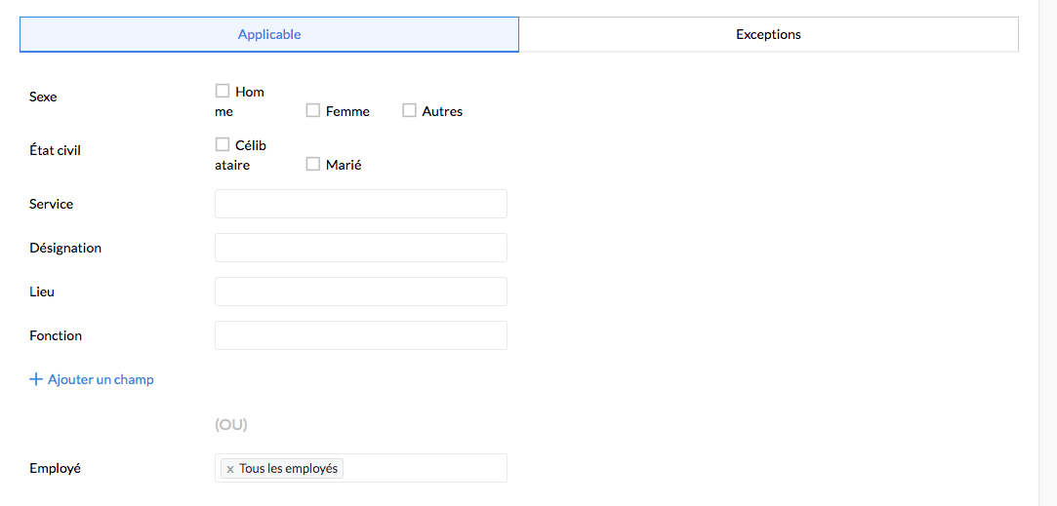Toggle the Marié checkbox

pyautogui.click(x=313, y=164)
